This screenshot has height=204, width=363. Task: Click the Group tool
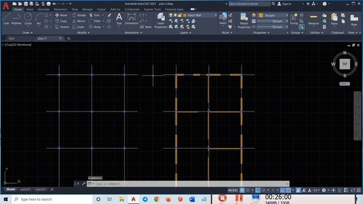[x=294, y=19]
